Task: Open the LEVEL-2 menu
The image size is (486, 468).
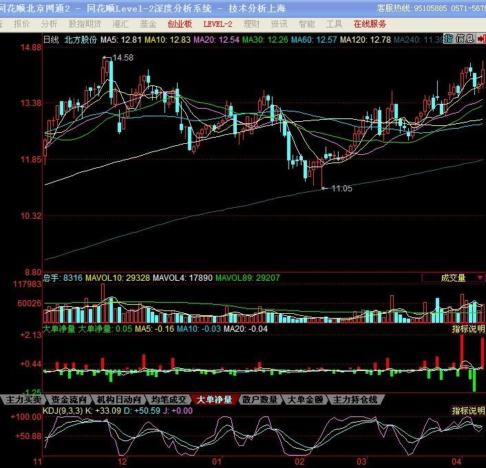Action: [x=218, y=24]
